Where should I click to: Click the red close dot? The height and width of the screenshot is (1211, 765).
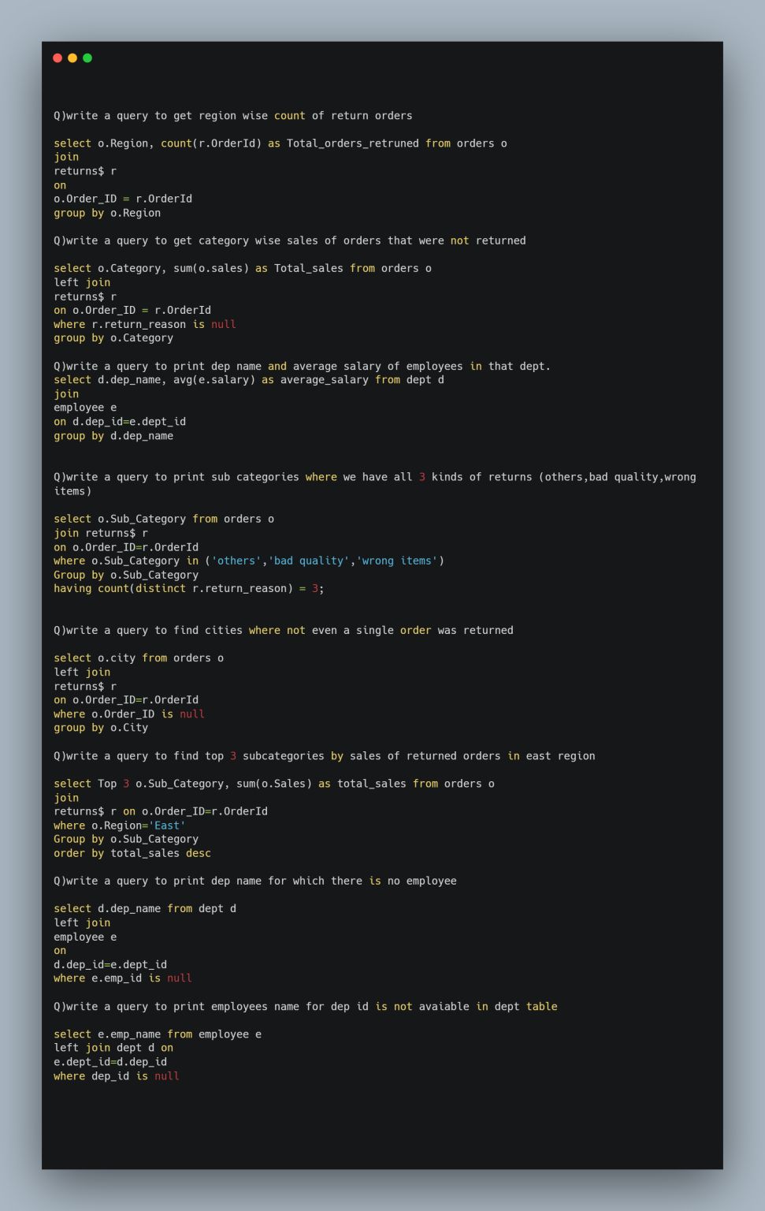[58, 58]
